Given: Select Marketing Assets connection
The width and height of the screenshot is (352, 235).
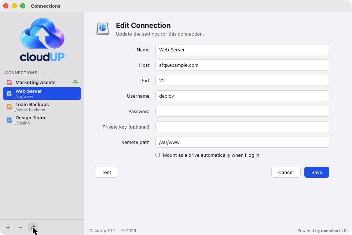Looking at the screenshot, I should [x=42, y=82].
